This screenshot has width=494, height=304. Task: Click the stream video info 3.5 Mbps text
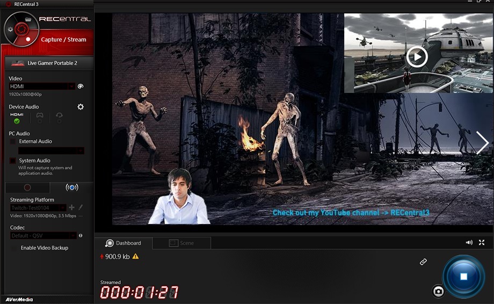click(43, 216)
